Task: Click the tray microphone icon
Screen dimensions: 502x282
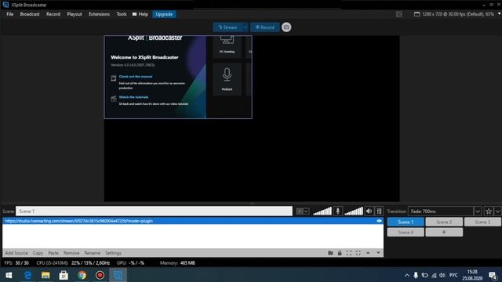Action: tap(416, 275)
